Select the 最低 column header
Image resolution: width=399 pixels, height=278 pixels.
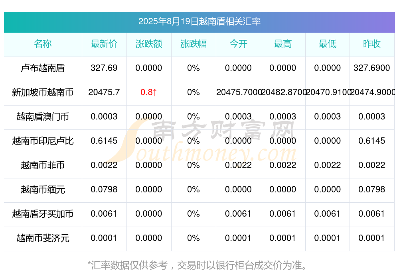click(x=328, y=44)
